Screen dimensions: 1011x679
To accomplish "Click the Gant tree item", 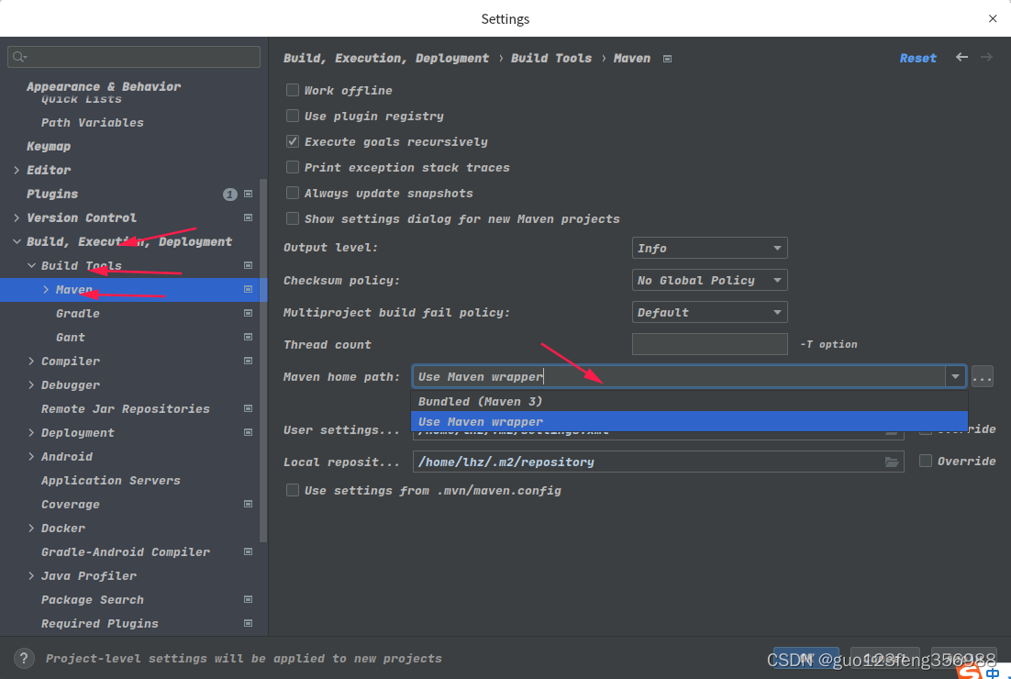I will pyautogui.click(x=71, y=337).
